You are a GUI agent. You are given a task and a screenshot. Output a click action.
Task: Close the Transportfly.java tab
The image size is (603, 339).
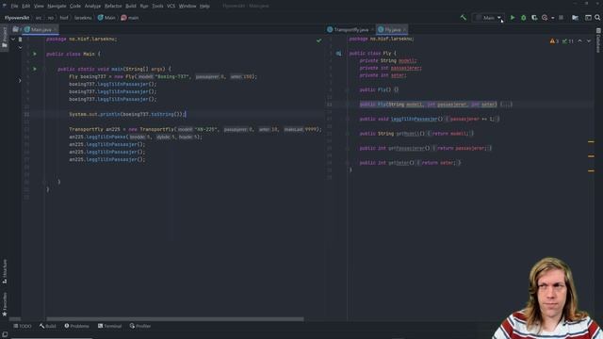(x=372, y=29)
